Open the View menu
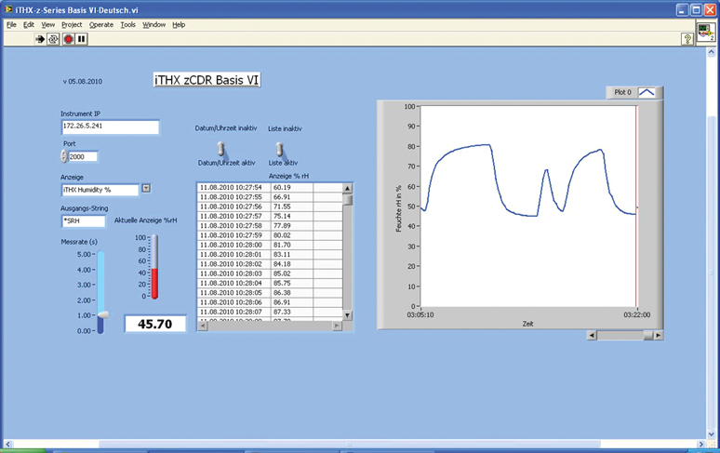The width and height of the screenshot is (720, 453). (47, 25)
